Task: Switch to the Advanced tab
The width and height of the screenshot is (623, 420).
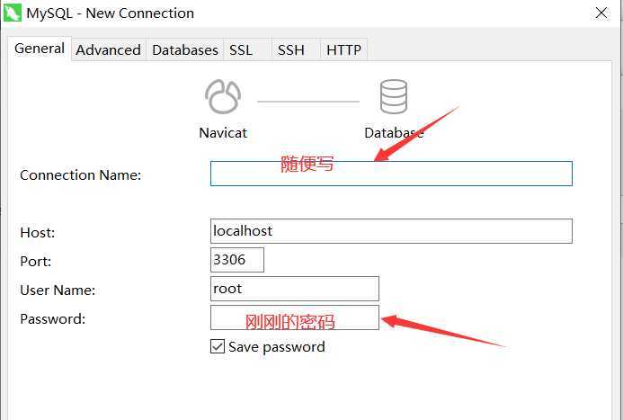Action: point(108,50)
